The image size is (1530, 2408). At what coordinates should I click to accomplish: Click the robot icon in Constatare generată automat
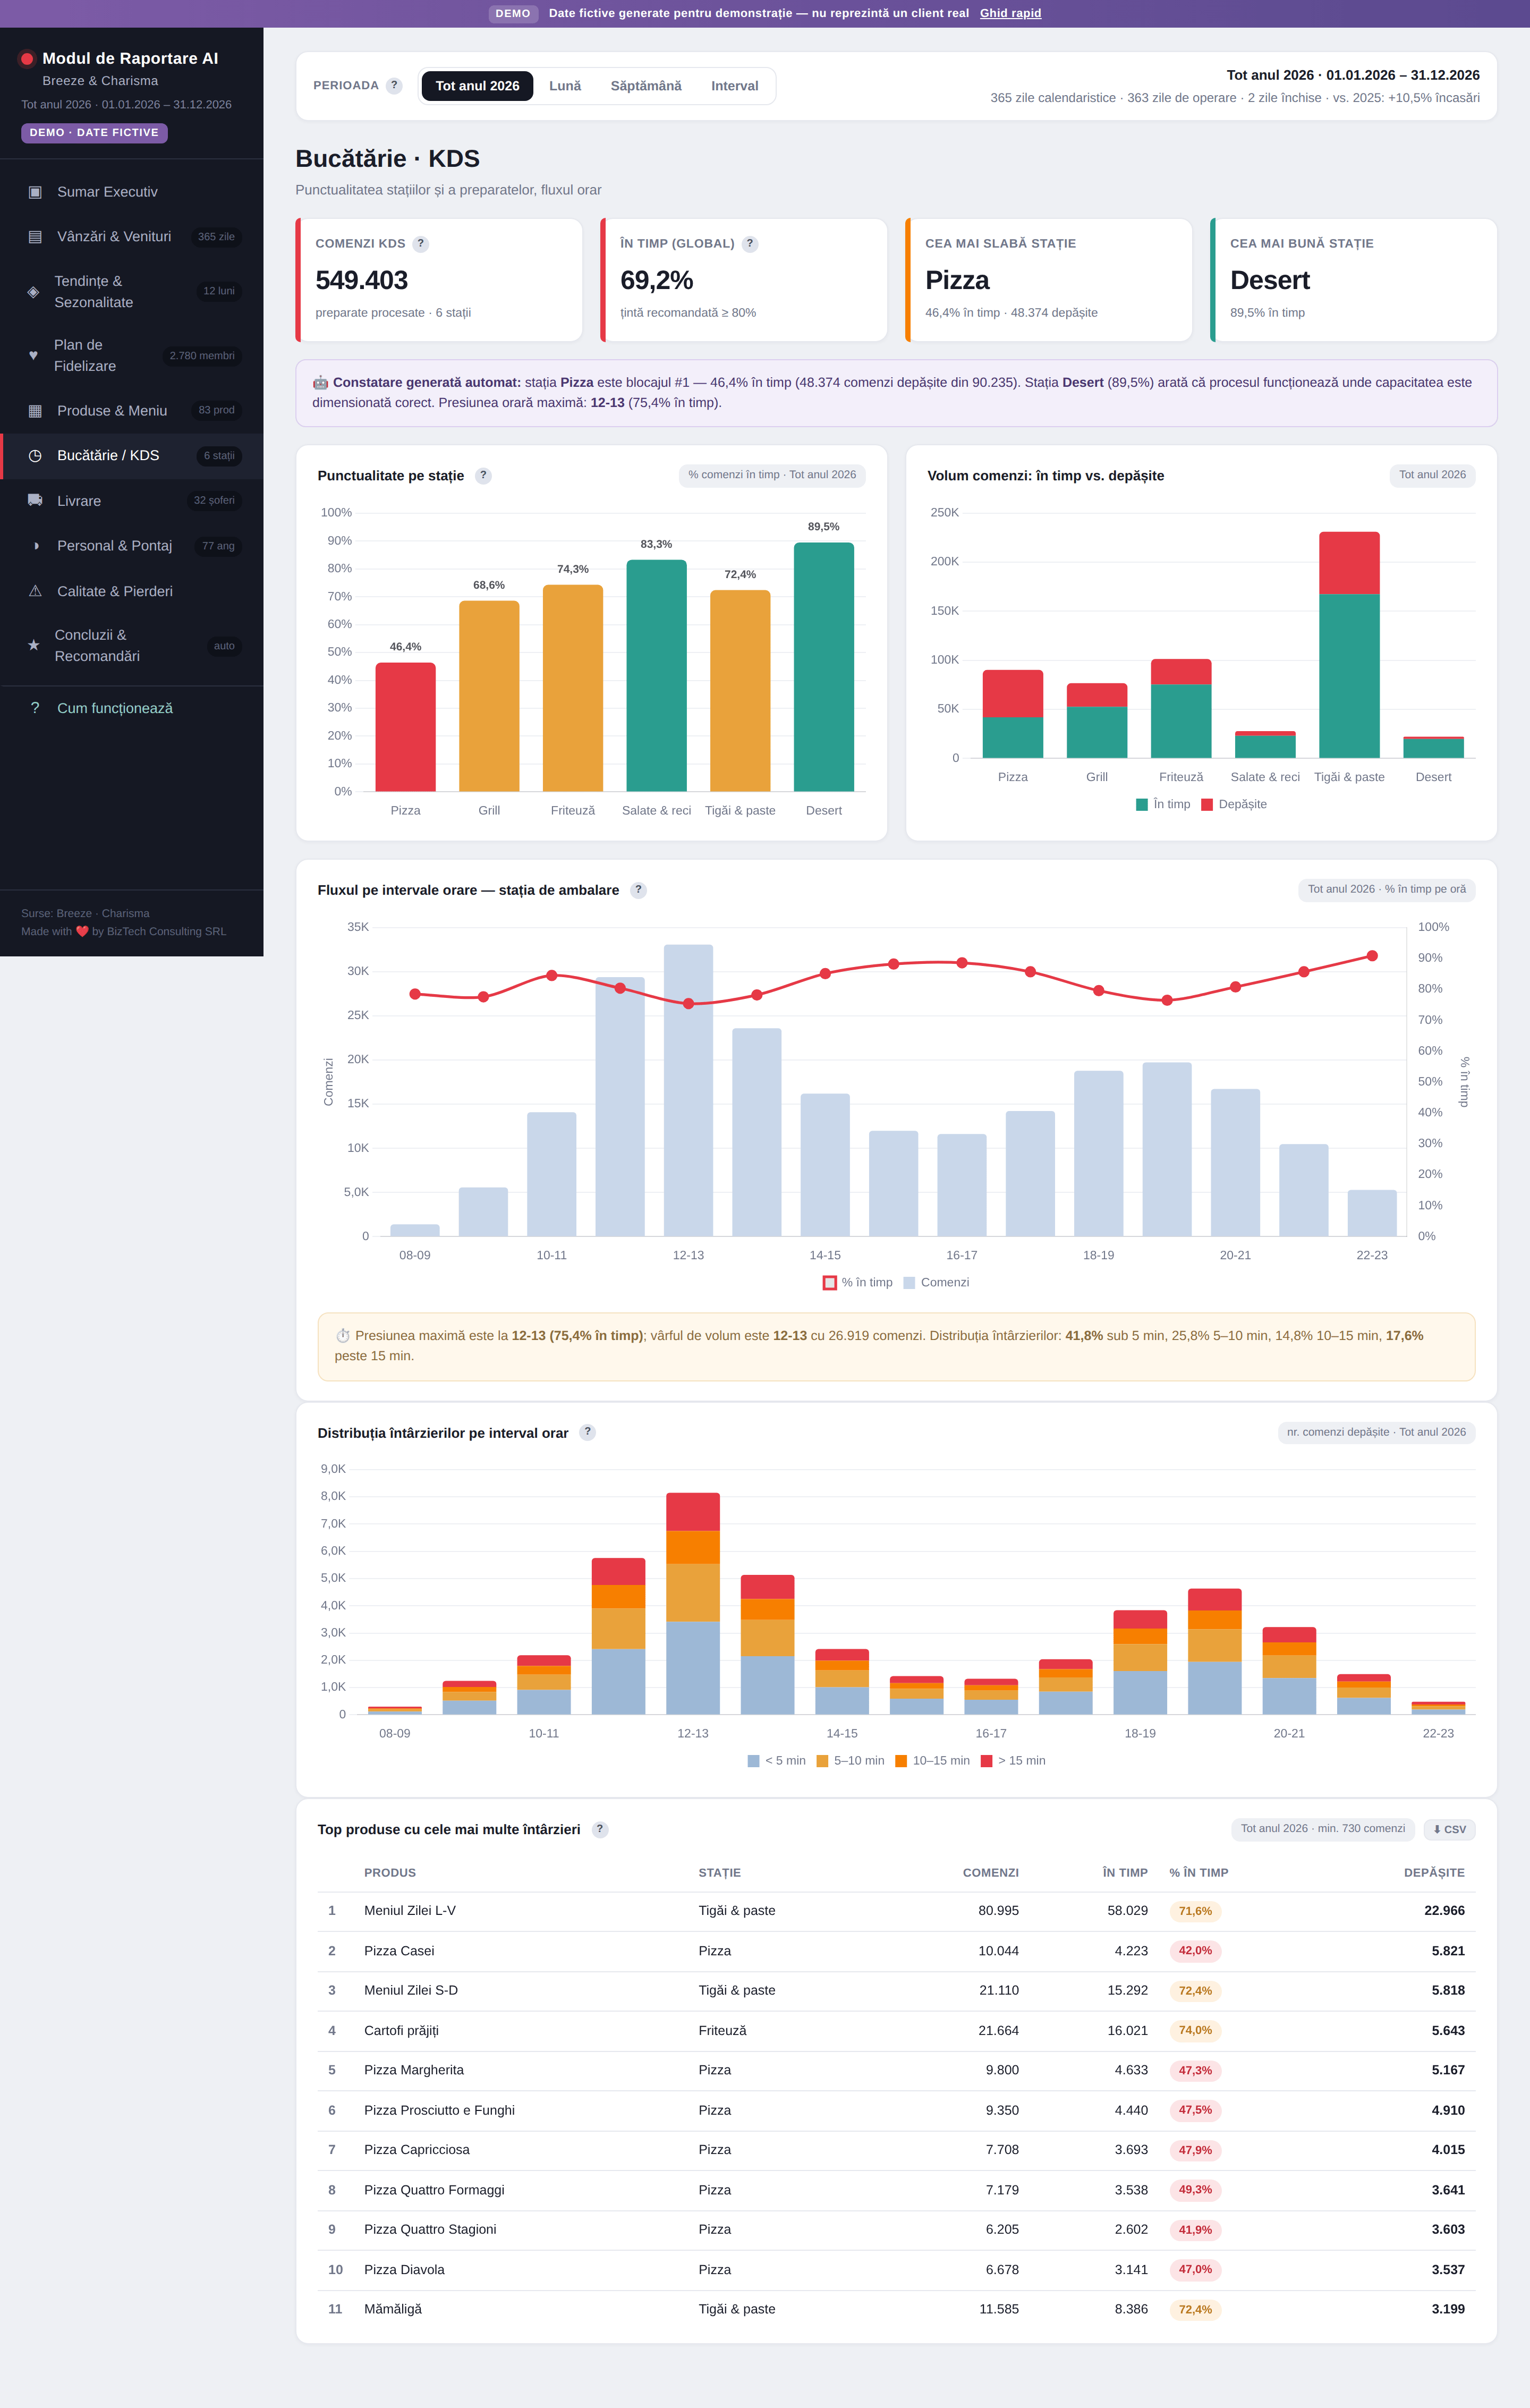click(320, 383)
